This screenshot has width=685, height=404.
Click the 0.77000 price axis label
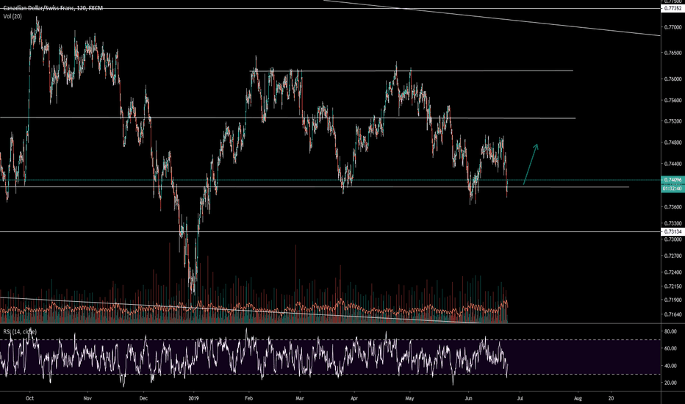pos(673,27)
